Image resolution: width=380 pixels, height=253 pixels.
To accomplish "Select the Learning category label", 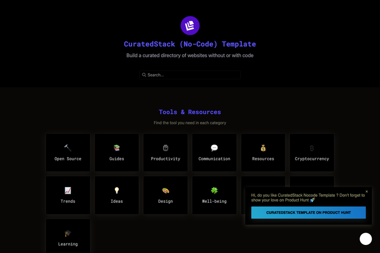I will coord(68,244).
